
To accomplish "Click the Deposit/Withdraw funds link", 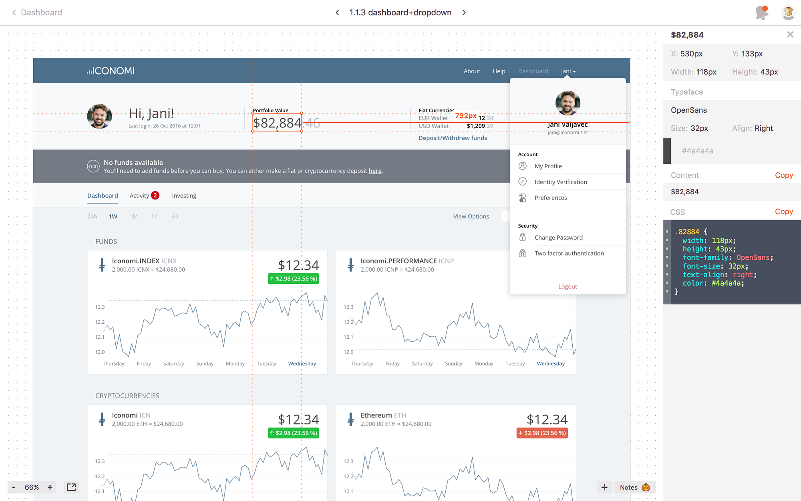I will pos(453,138).
